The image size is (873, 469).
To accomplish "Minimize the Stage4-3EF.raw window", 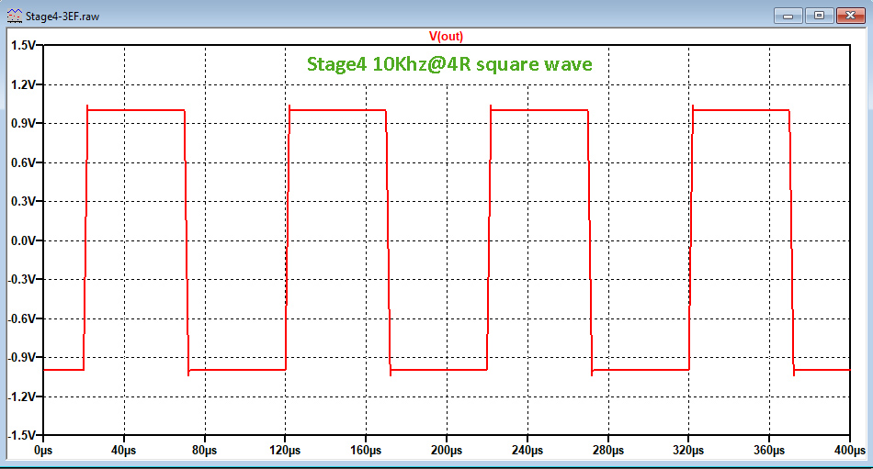I will click(x=788, y=16).
